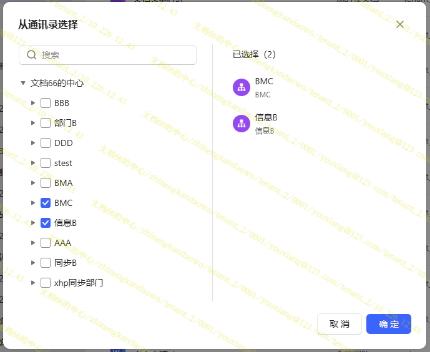Check the BBB checkbox
Viewport: 430px width, 352px height.
pos(46,103)
